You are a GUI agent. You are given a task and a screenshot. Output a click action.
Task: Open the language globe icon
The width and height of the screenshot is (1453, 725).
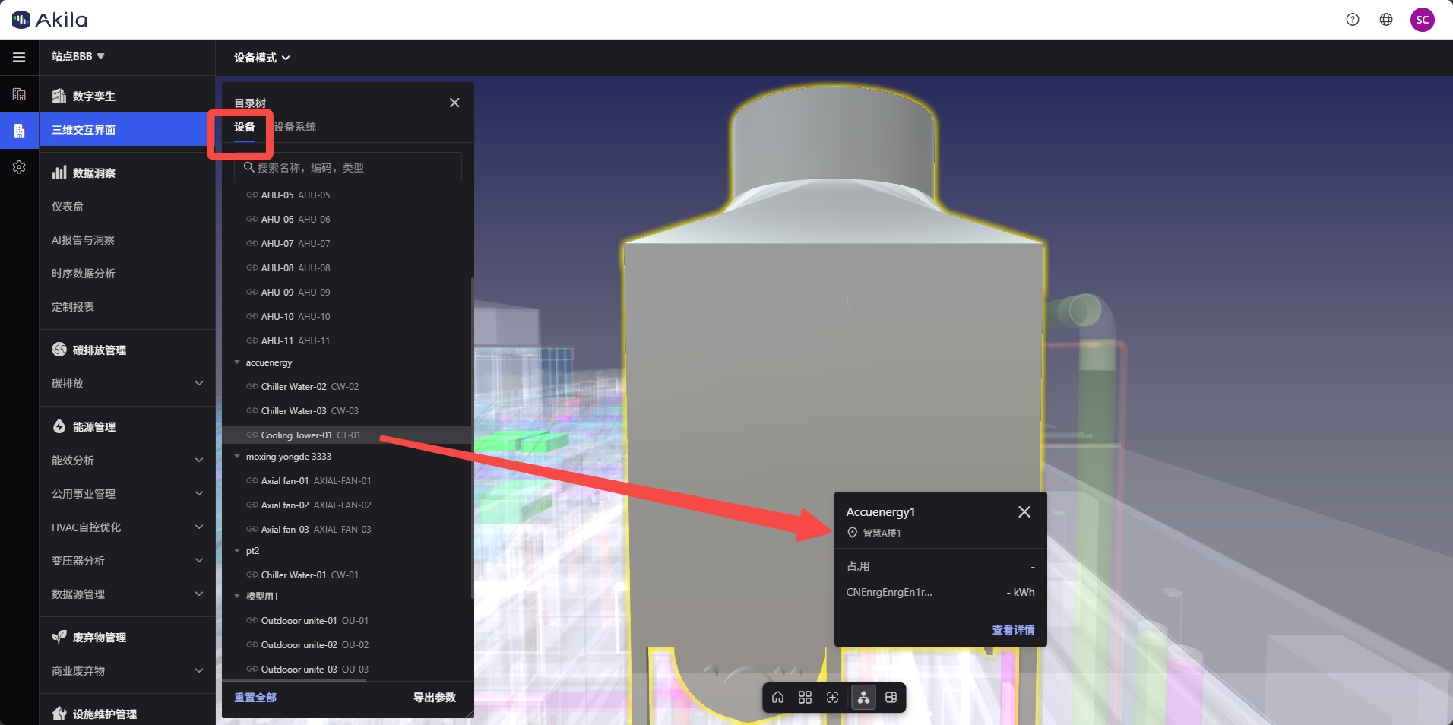(1386, 20)
